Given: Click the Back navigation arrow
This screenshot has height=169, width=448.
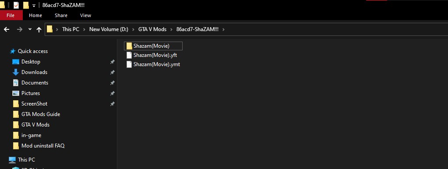Looking at the screenshot, I should [6, 29].
